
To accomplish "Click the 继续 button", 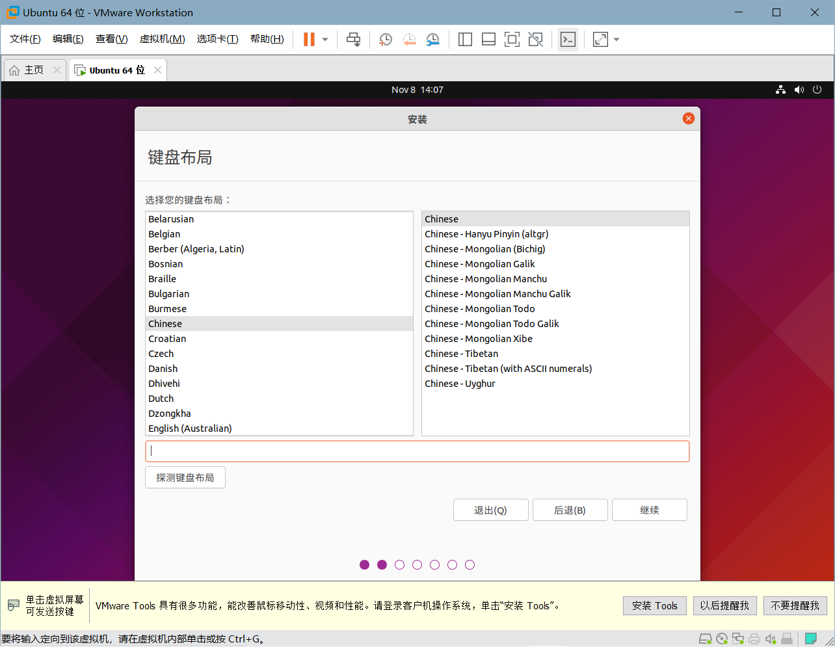I will (x=649, y=510).
